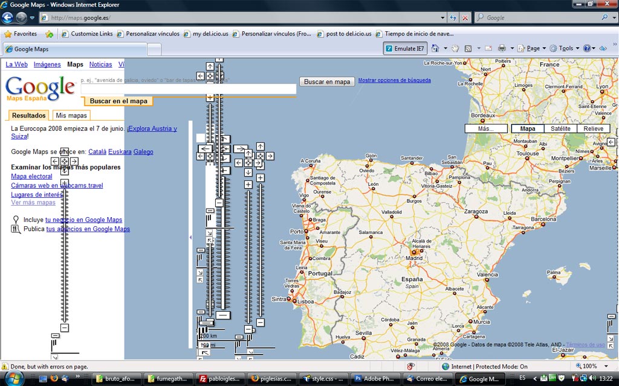The width and height of the screenshot is (619, 386).
Task: Switch map view to Relieve
Action: 594,129
